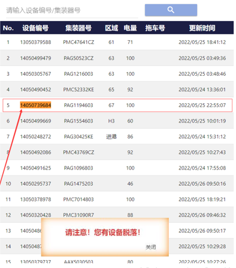Click container number PAG1194603

(x=78, y=105)
